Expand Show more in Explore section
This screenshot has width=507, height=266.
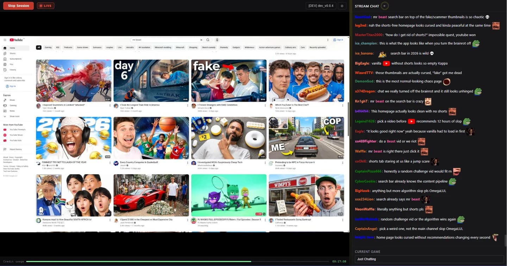(14, 116)
